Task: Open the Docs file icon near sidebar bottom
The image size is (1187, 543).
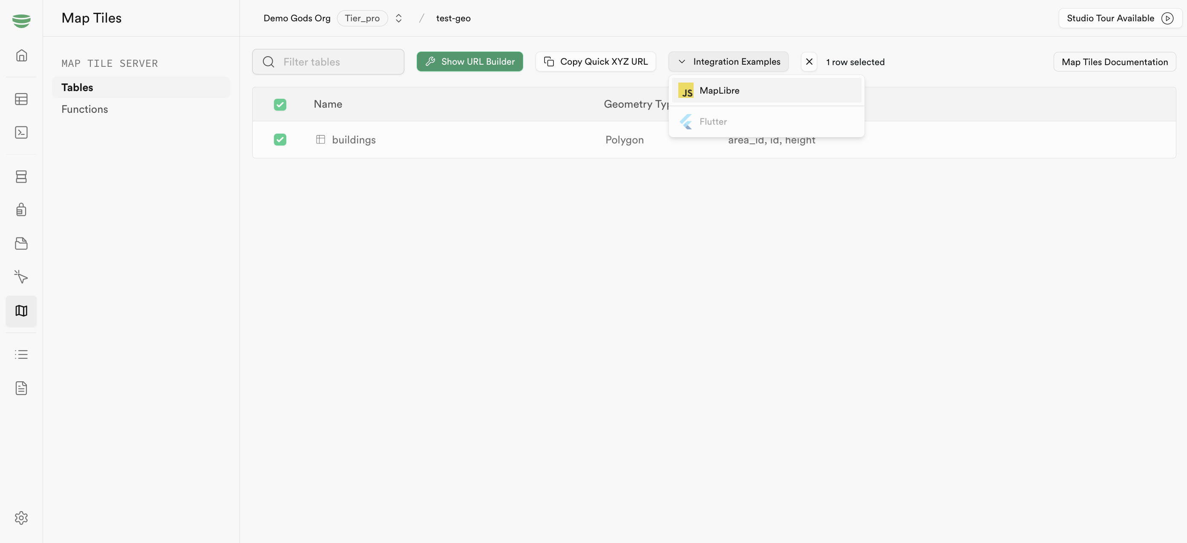Action: coord(21,389)
